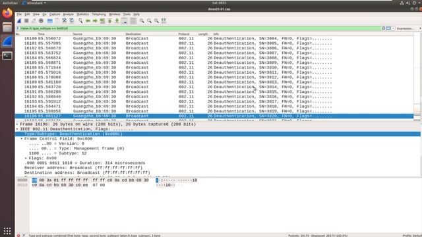The image size is (422, 237).
Task: Find a packet with magnifier icon
Action: 80,20
